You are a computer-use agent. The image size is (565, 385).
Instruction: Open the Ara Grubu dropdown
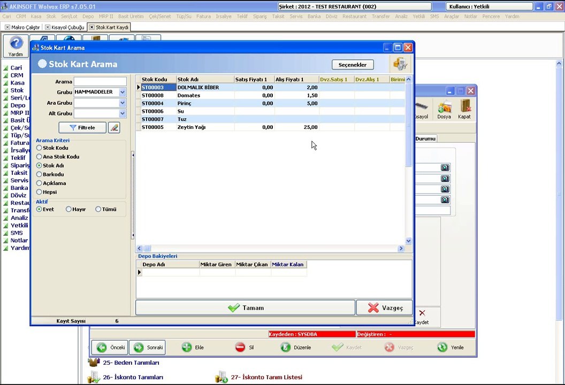pos(123,103)
